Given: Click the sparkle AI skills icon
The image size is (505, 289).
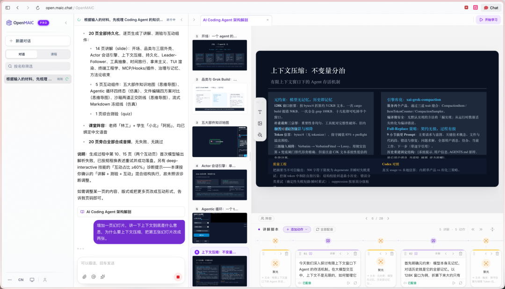Looking at the screenshot, I should (103, 277).
